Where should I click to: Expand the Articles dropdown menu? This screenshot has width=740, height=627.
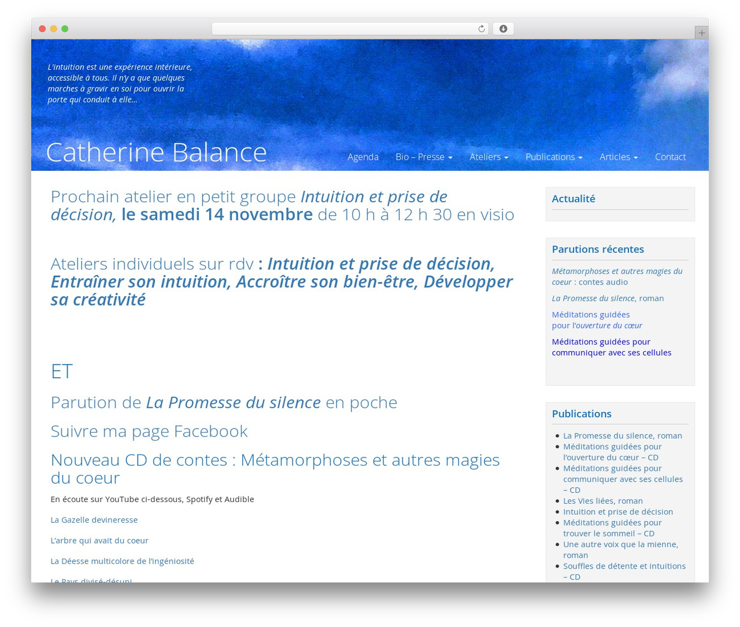(x=619, y=157)
